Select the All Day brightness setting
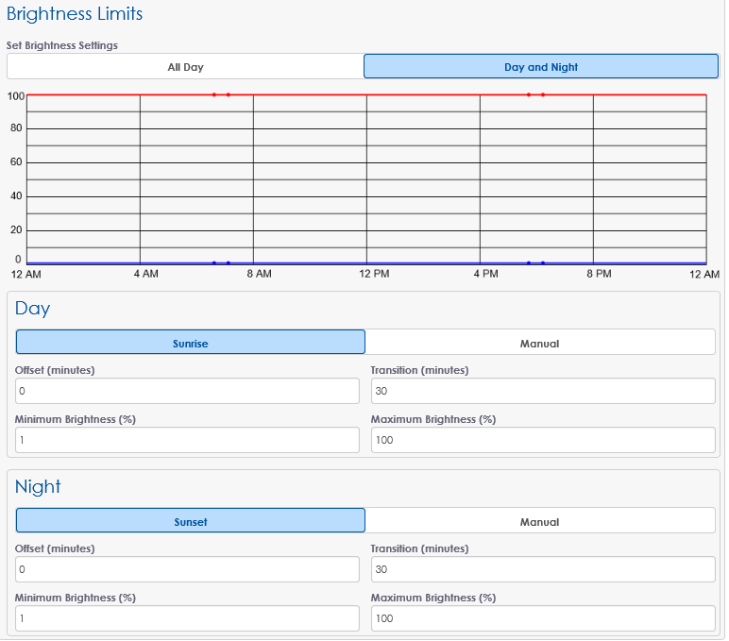729x641 pixels. click(x=185, y=67)
